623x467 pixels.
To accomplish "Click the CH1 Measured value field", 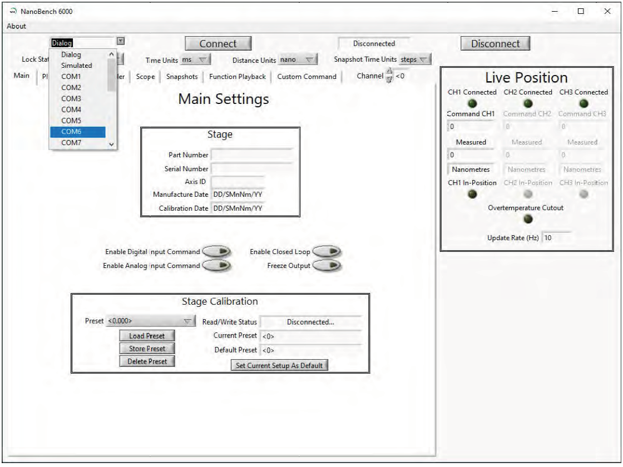I will point(471,155).
